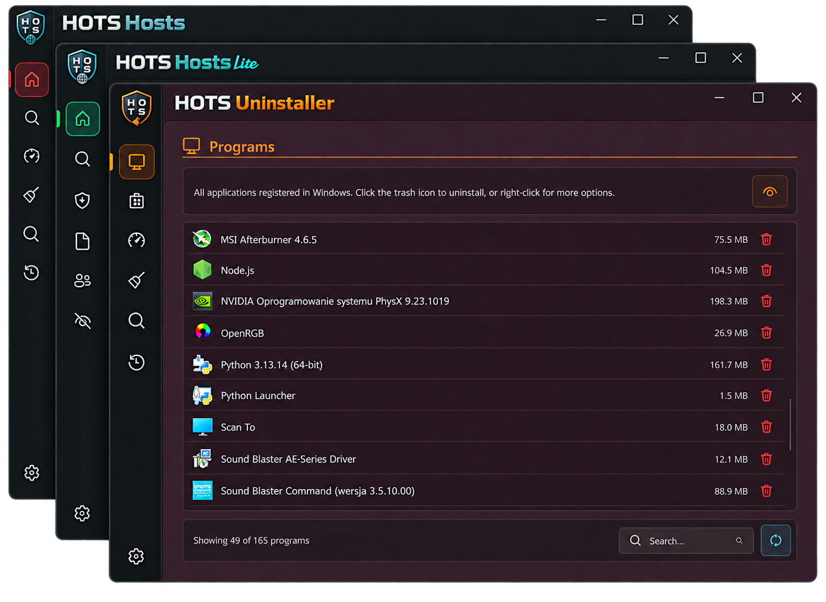The image size is (826, 602).
Task: Select the Python 3.13.14 (64-bit) entry
Action: 272,365
